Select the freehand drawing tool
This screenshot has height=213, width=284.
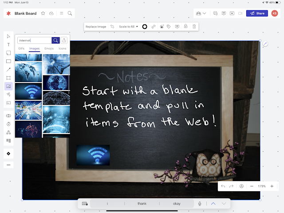tap(8, 95)
